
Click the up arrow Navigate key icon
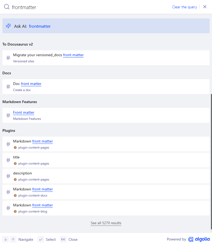tap(13, 239)
